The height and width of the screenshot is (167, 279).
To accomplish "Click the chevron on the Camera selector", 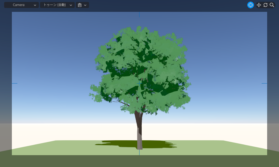I will 35,5.
